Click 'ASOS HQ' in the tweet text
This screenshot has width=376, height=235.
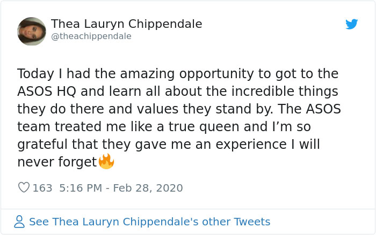tap(44, 92)
